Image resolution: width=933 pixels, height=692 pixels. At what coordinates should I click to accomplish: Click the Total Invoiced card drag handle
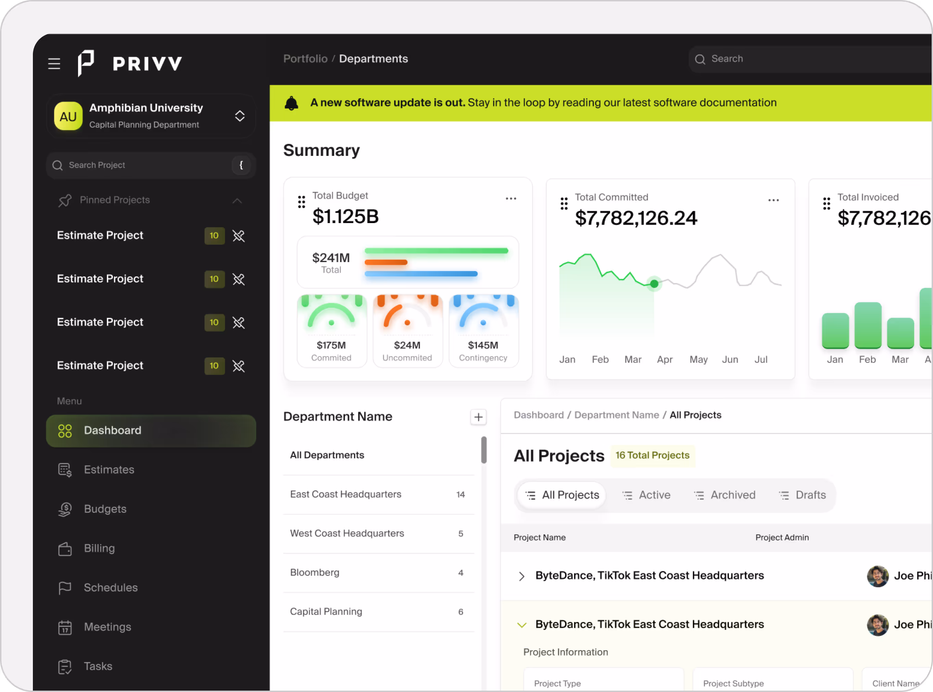[826, 203]
